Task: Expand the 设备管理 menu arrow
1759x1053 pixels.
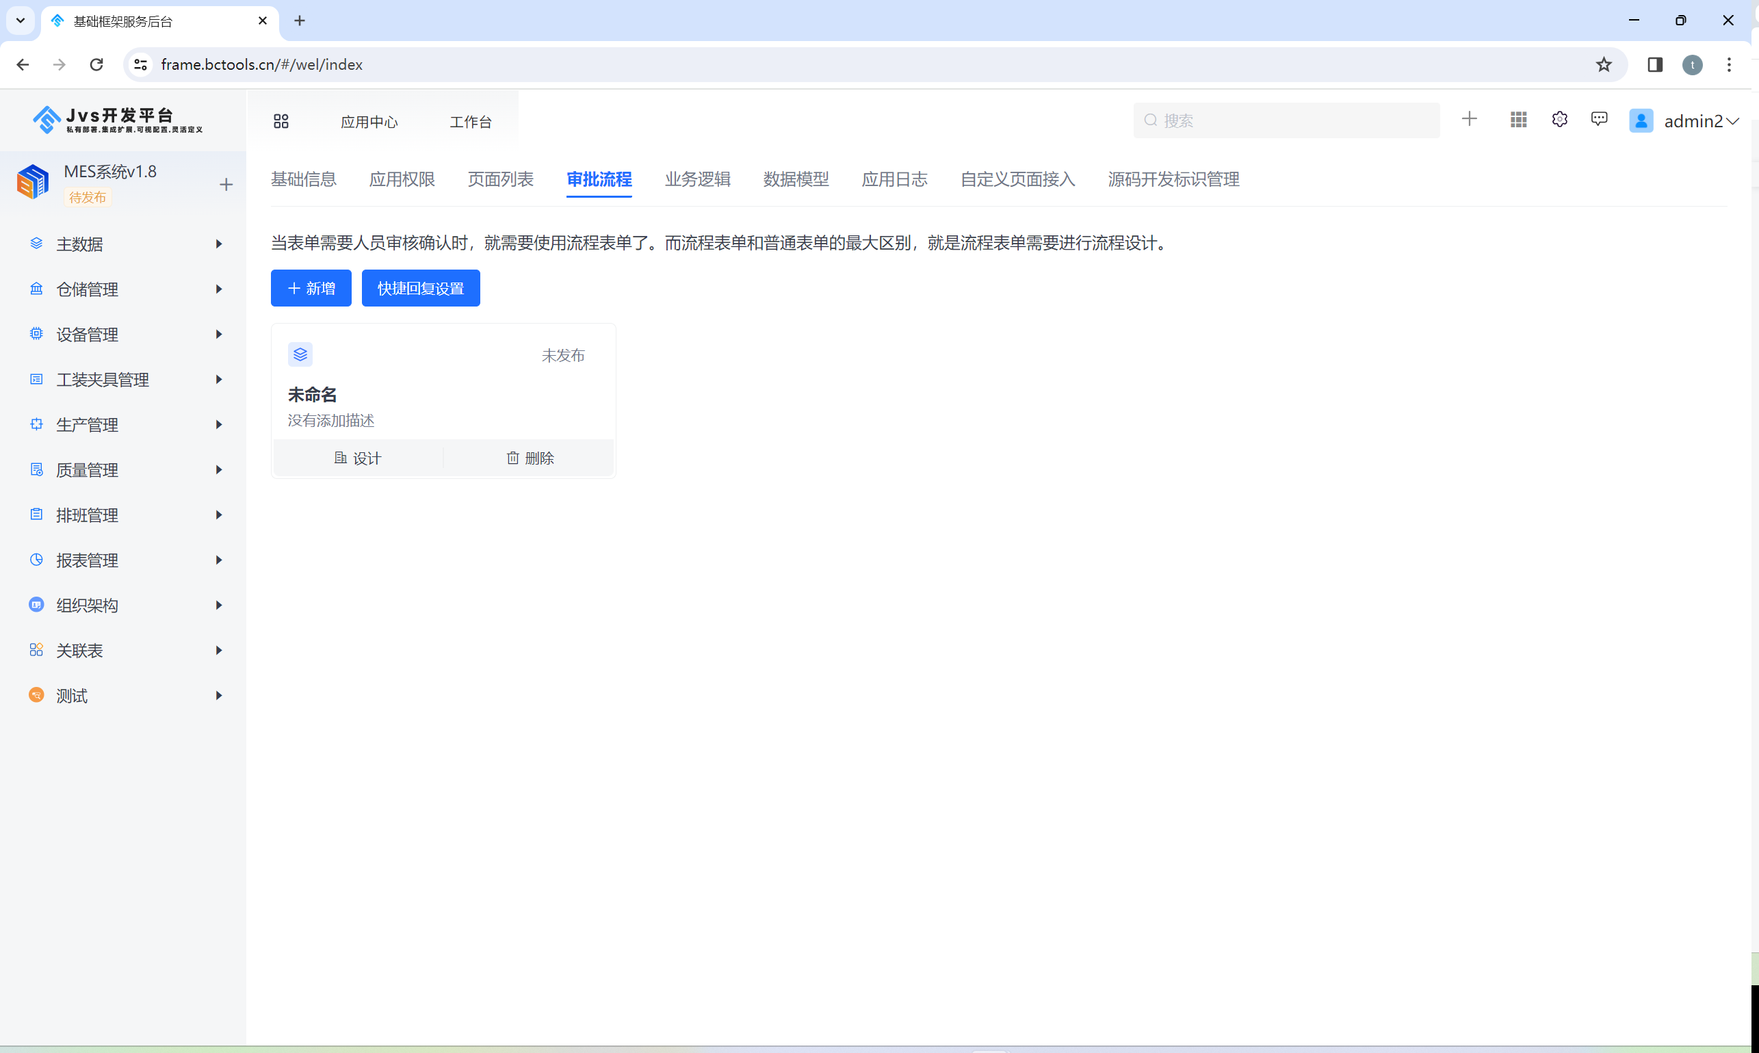Action: pyautogui.click(x=219, y=334)
